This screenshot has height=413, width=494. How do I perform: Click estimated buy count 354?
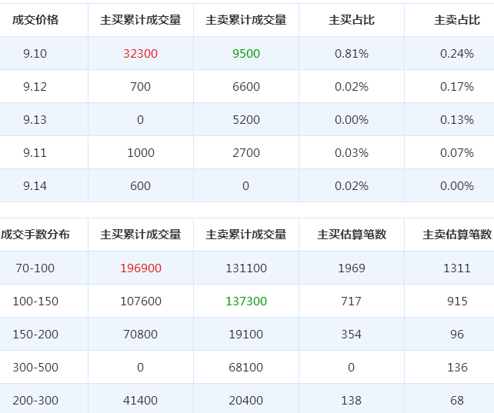click(352, 335)
